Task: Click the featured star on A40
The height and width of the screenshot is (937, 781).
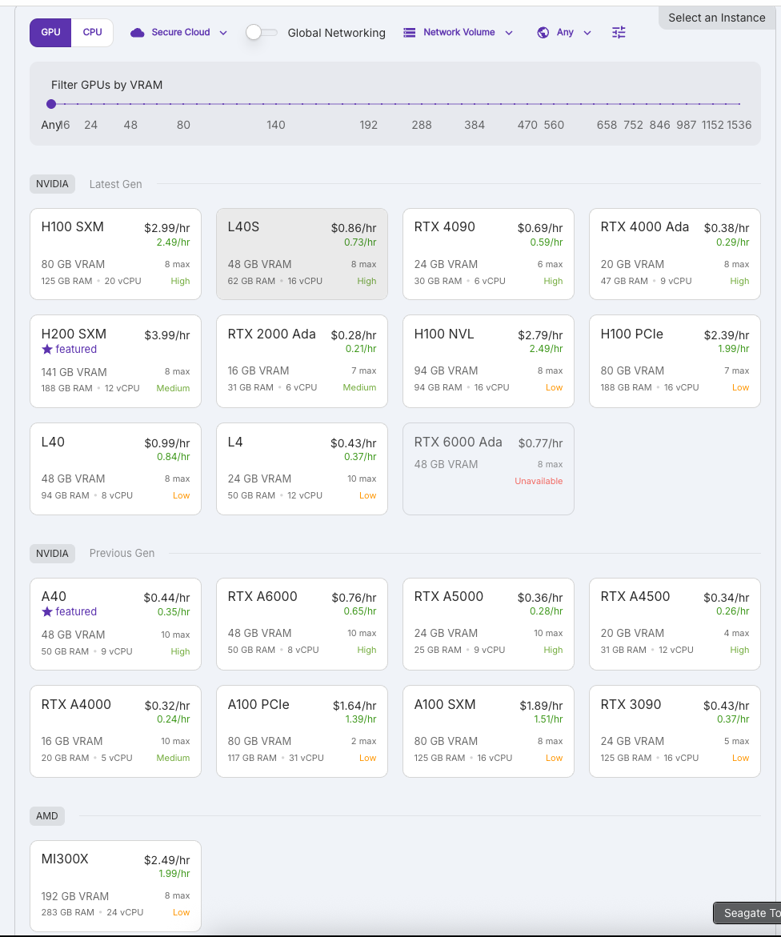Action: [x=47, y=611]
